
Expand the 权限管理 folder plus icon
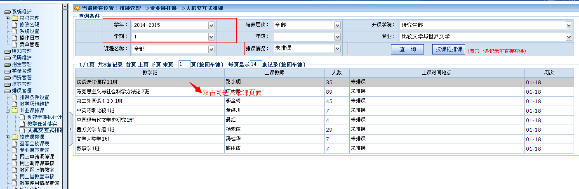tap(8, 18)
